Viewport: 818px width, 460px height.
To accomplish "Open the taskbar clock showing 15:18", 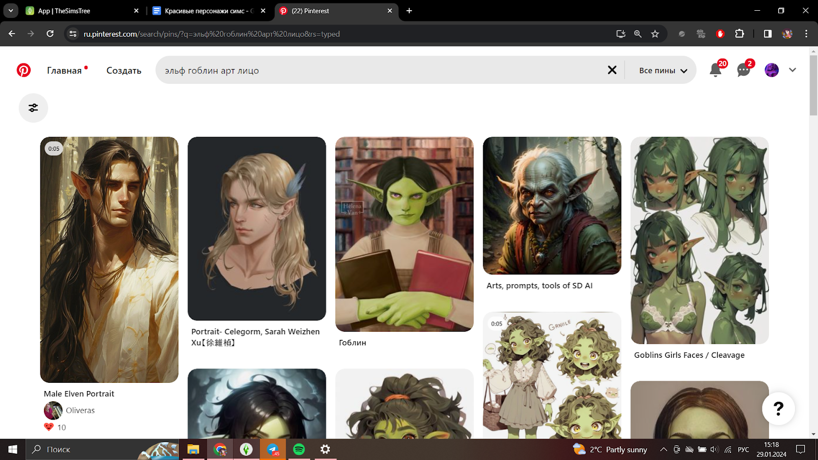I will [771, 449].
